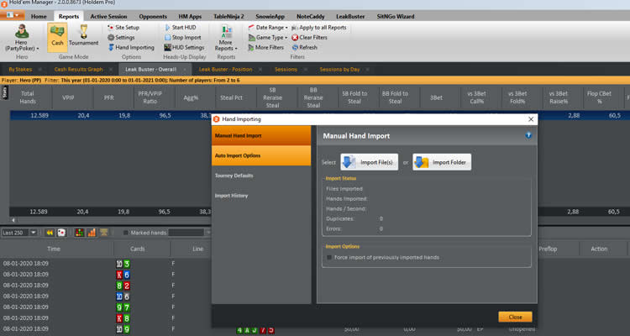This screenshot has height=336, width=630.
Task: Select the Hero (PartyPoker) player icon
Action: [x=22, y=37]
